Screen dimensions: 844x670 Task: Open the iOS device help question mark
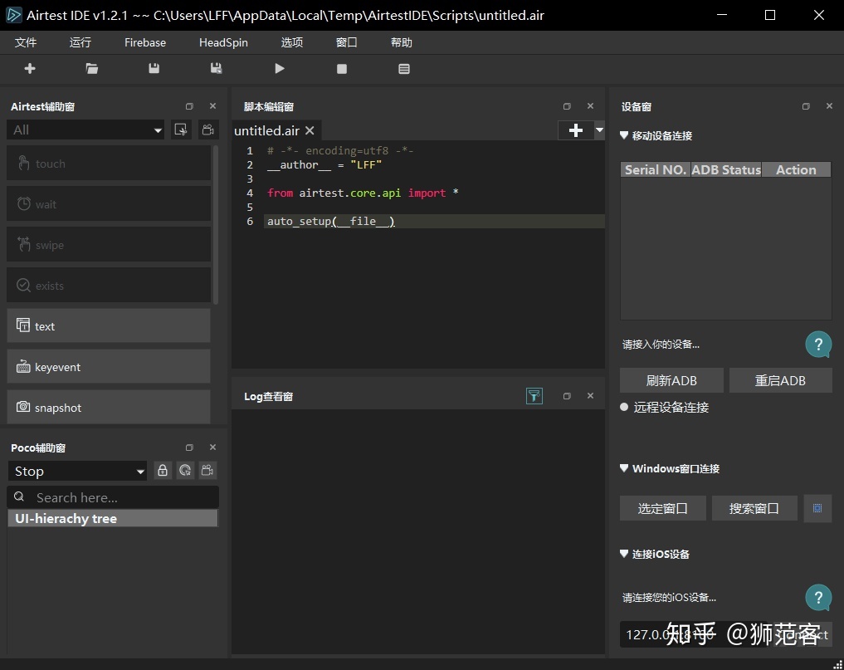click(819, 598)
